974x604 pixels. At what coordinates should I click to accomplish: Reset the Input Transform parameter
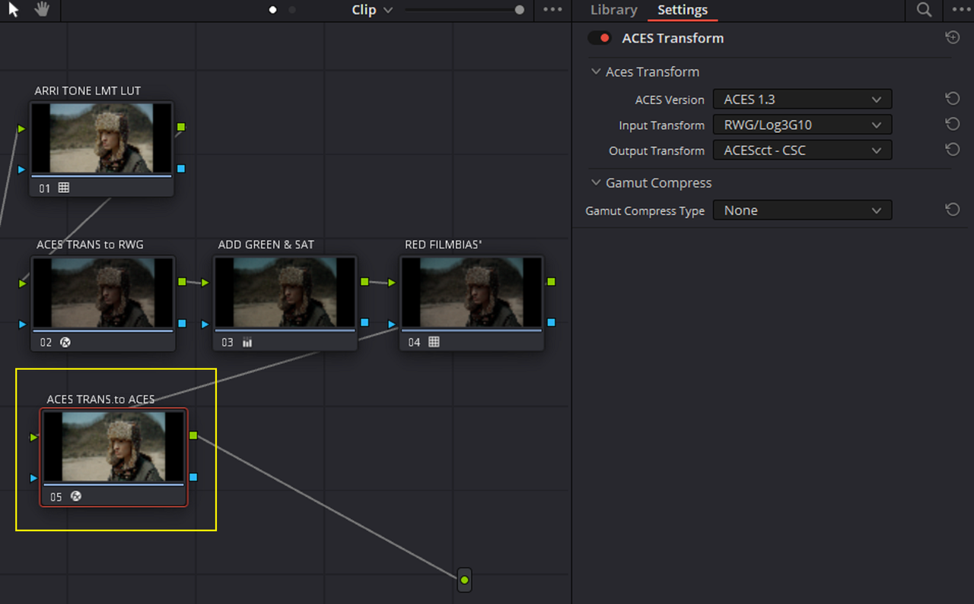pos(952,125)
